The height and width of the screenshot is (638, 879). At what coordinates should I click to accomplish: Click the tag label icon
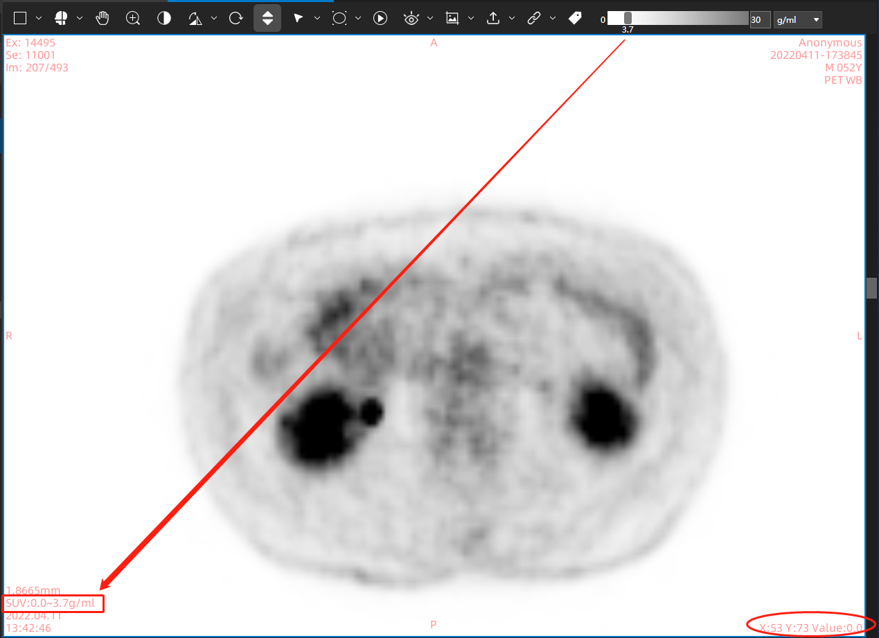point(575,18)
